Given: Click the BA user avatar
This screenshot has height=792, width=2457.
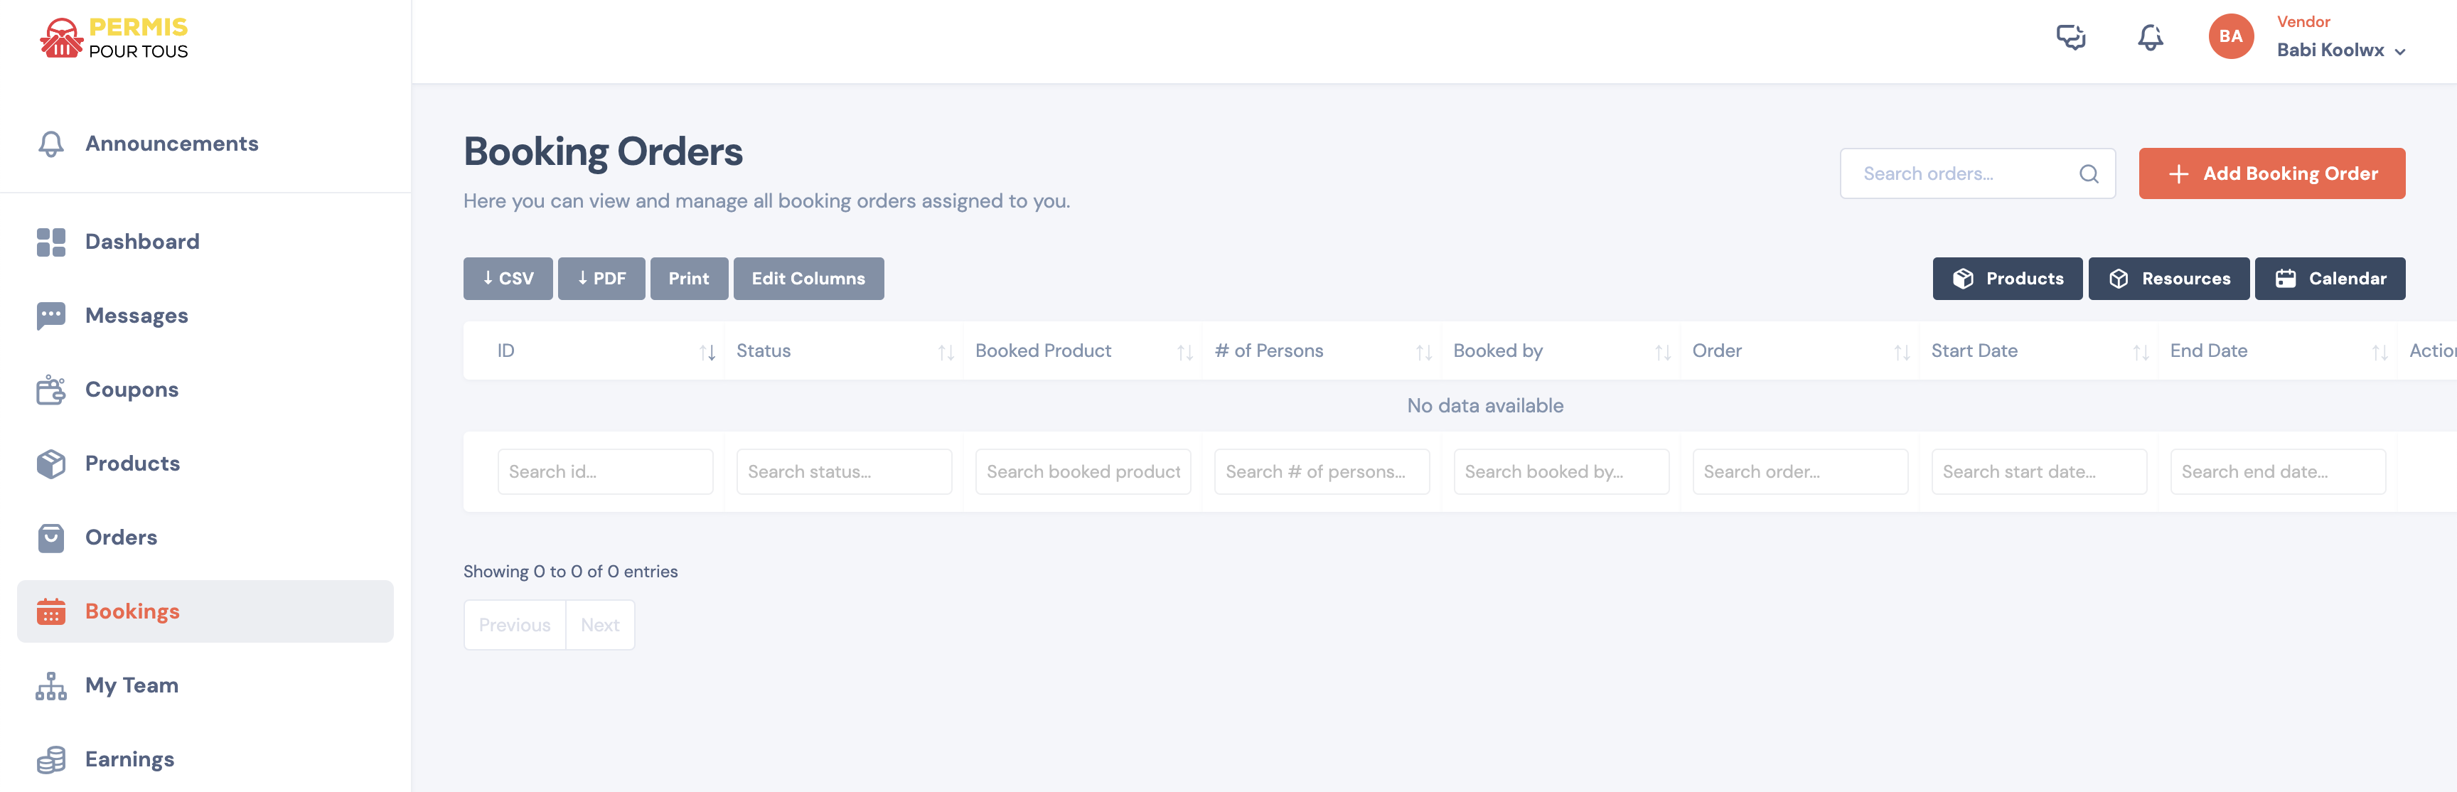Looking at the screenshot, I should 2230,36.
